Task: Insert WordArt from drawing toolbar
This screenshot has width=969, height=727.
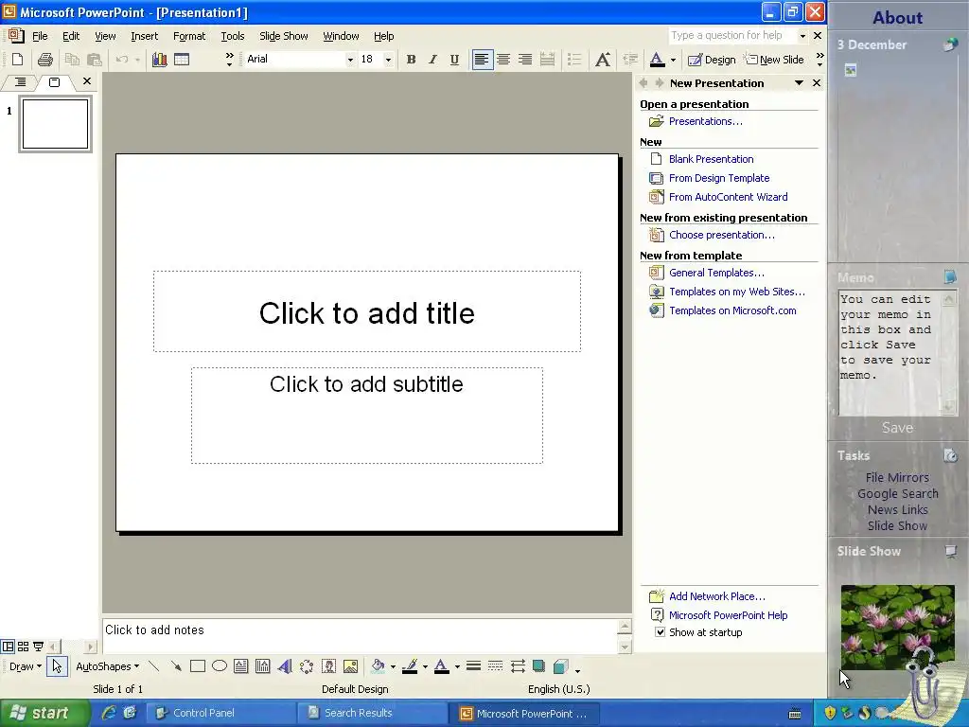Action: click(x=284, y=666)
